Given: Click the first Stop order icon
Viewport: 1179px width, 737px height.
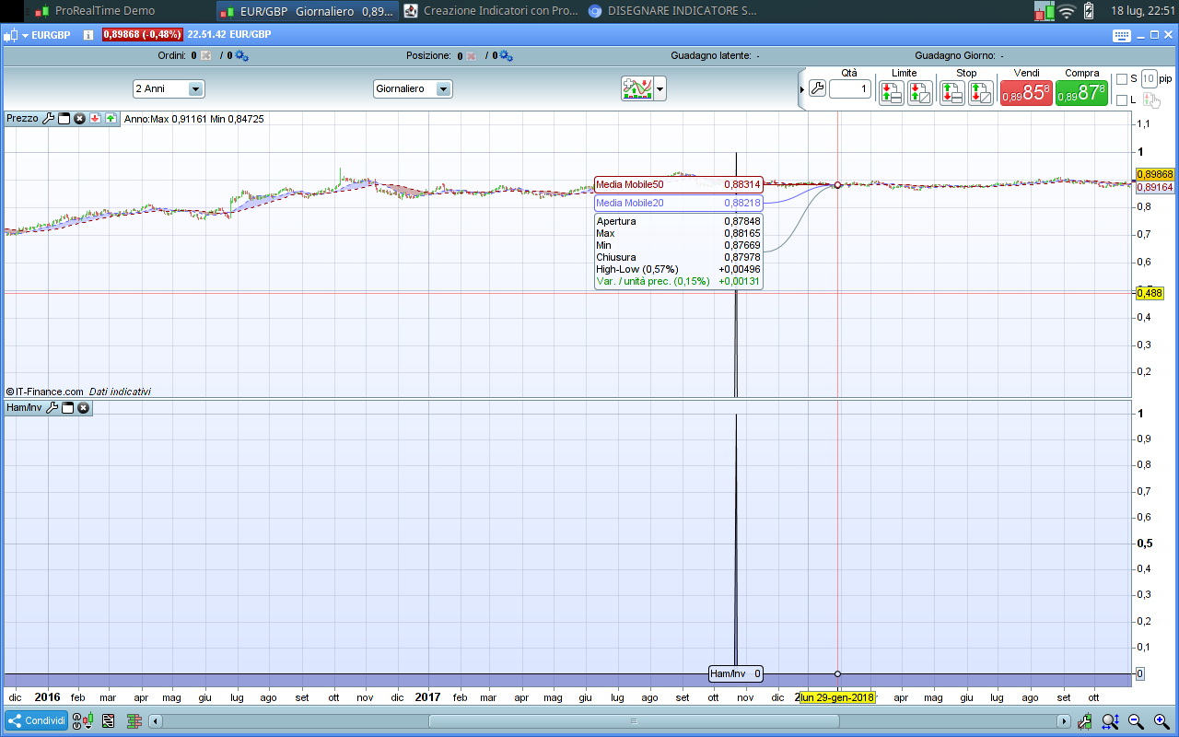Looking at the screenshot, I should [x=951, y=93].
